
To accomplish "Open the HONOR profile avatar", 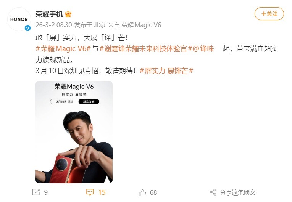I will click(x=19, y=19).
